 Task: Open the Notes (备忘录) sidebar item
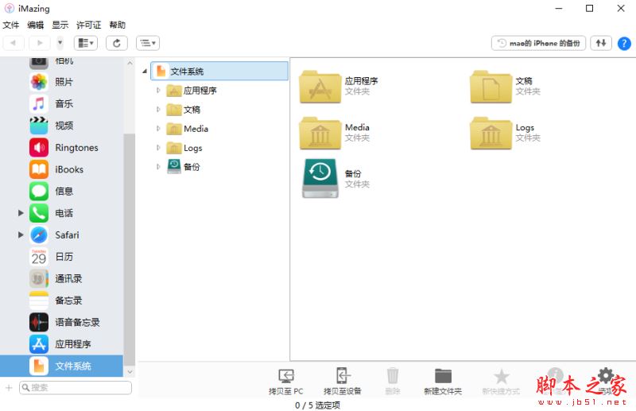click(62, 300)
